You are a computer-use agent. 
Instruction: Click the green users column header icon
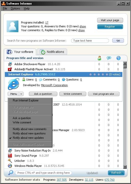[99, 58]
